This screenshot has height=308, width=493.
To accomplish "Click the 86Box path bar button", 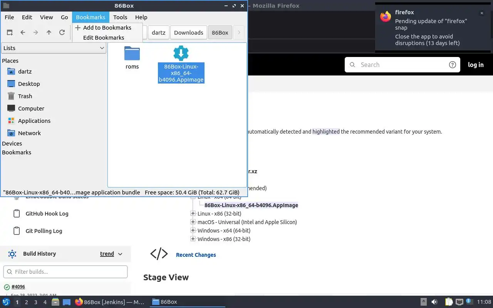I will tap(220, 33).
